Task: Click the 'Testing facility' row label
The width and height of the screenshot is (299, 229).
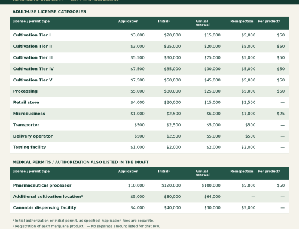Action: (x=29, y=147)
